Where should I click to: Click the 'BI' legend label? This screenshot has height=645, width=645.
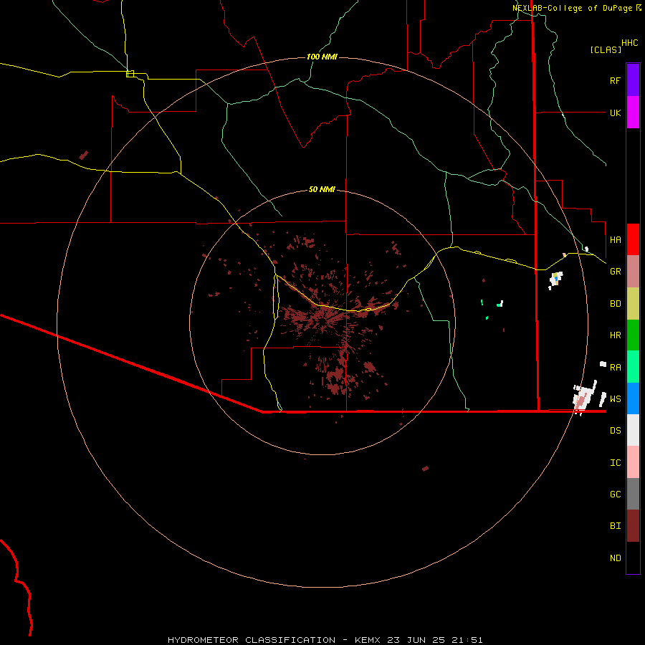(615, 526)
